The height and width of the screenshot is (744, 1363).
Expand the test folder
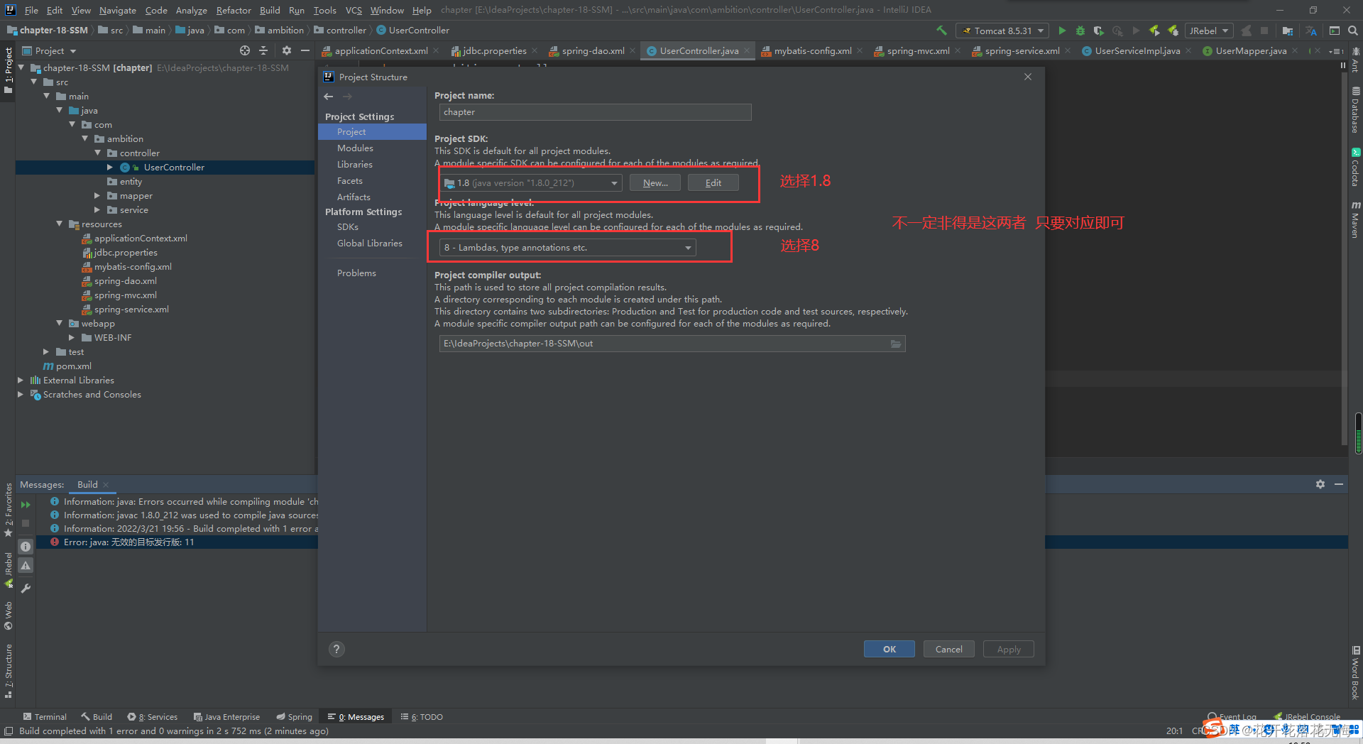click(x=46, y=352)
